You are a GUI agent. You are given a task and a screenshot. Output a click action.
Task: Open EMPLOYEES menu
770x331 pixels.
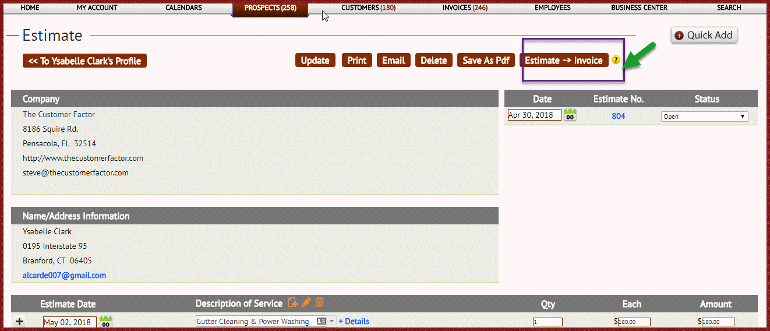click(x=553, y=8)
